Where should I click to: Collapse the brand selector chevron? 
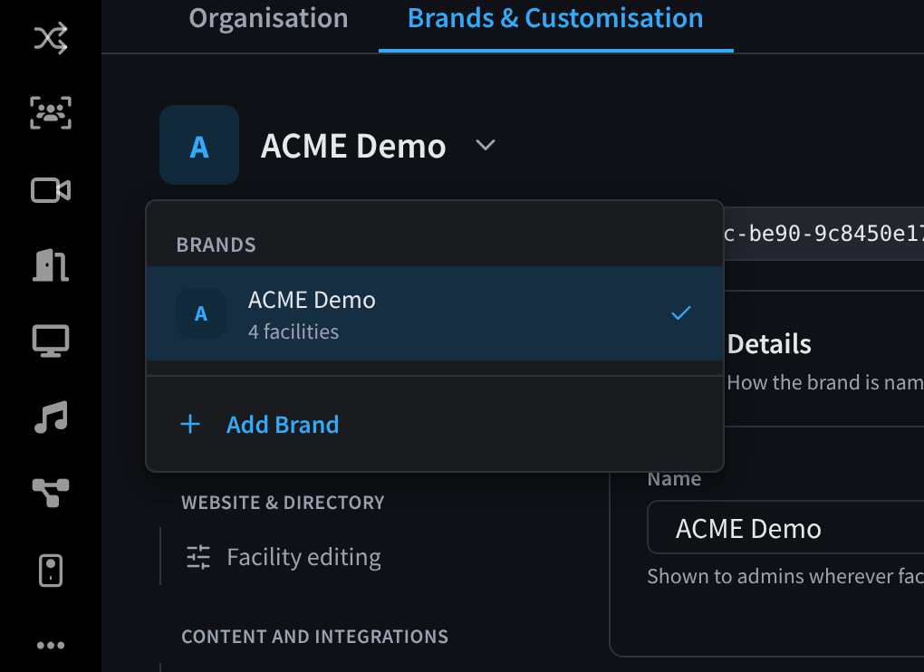(486, 145)
